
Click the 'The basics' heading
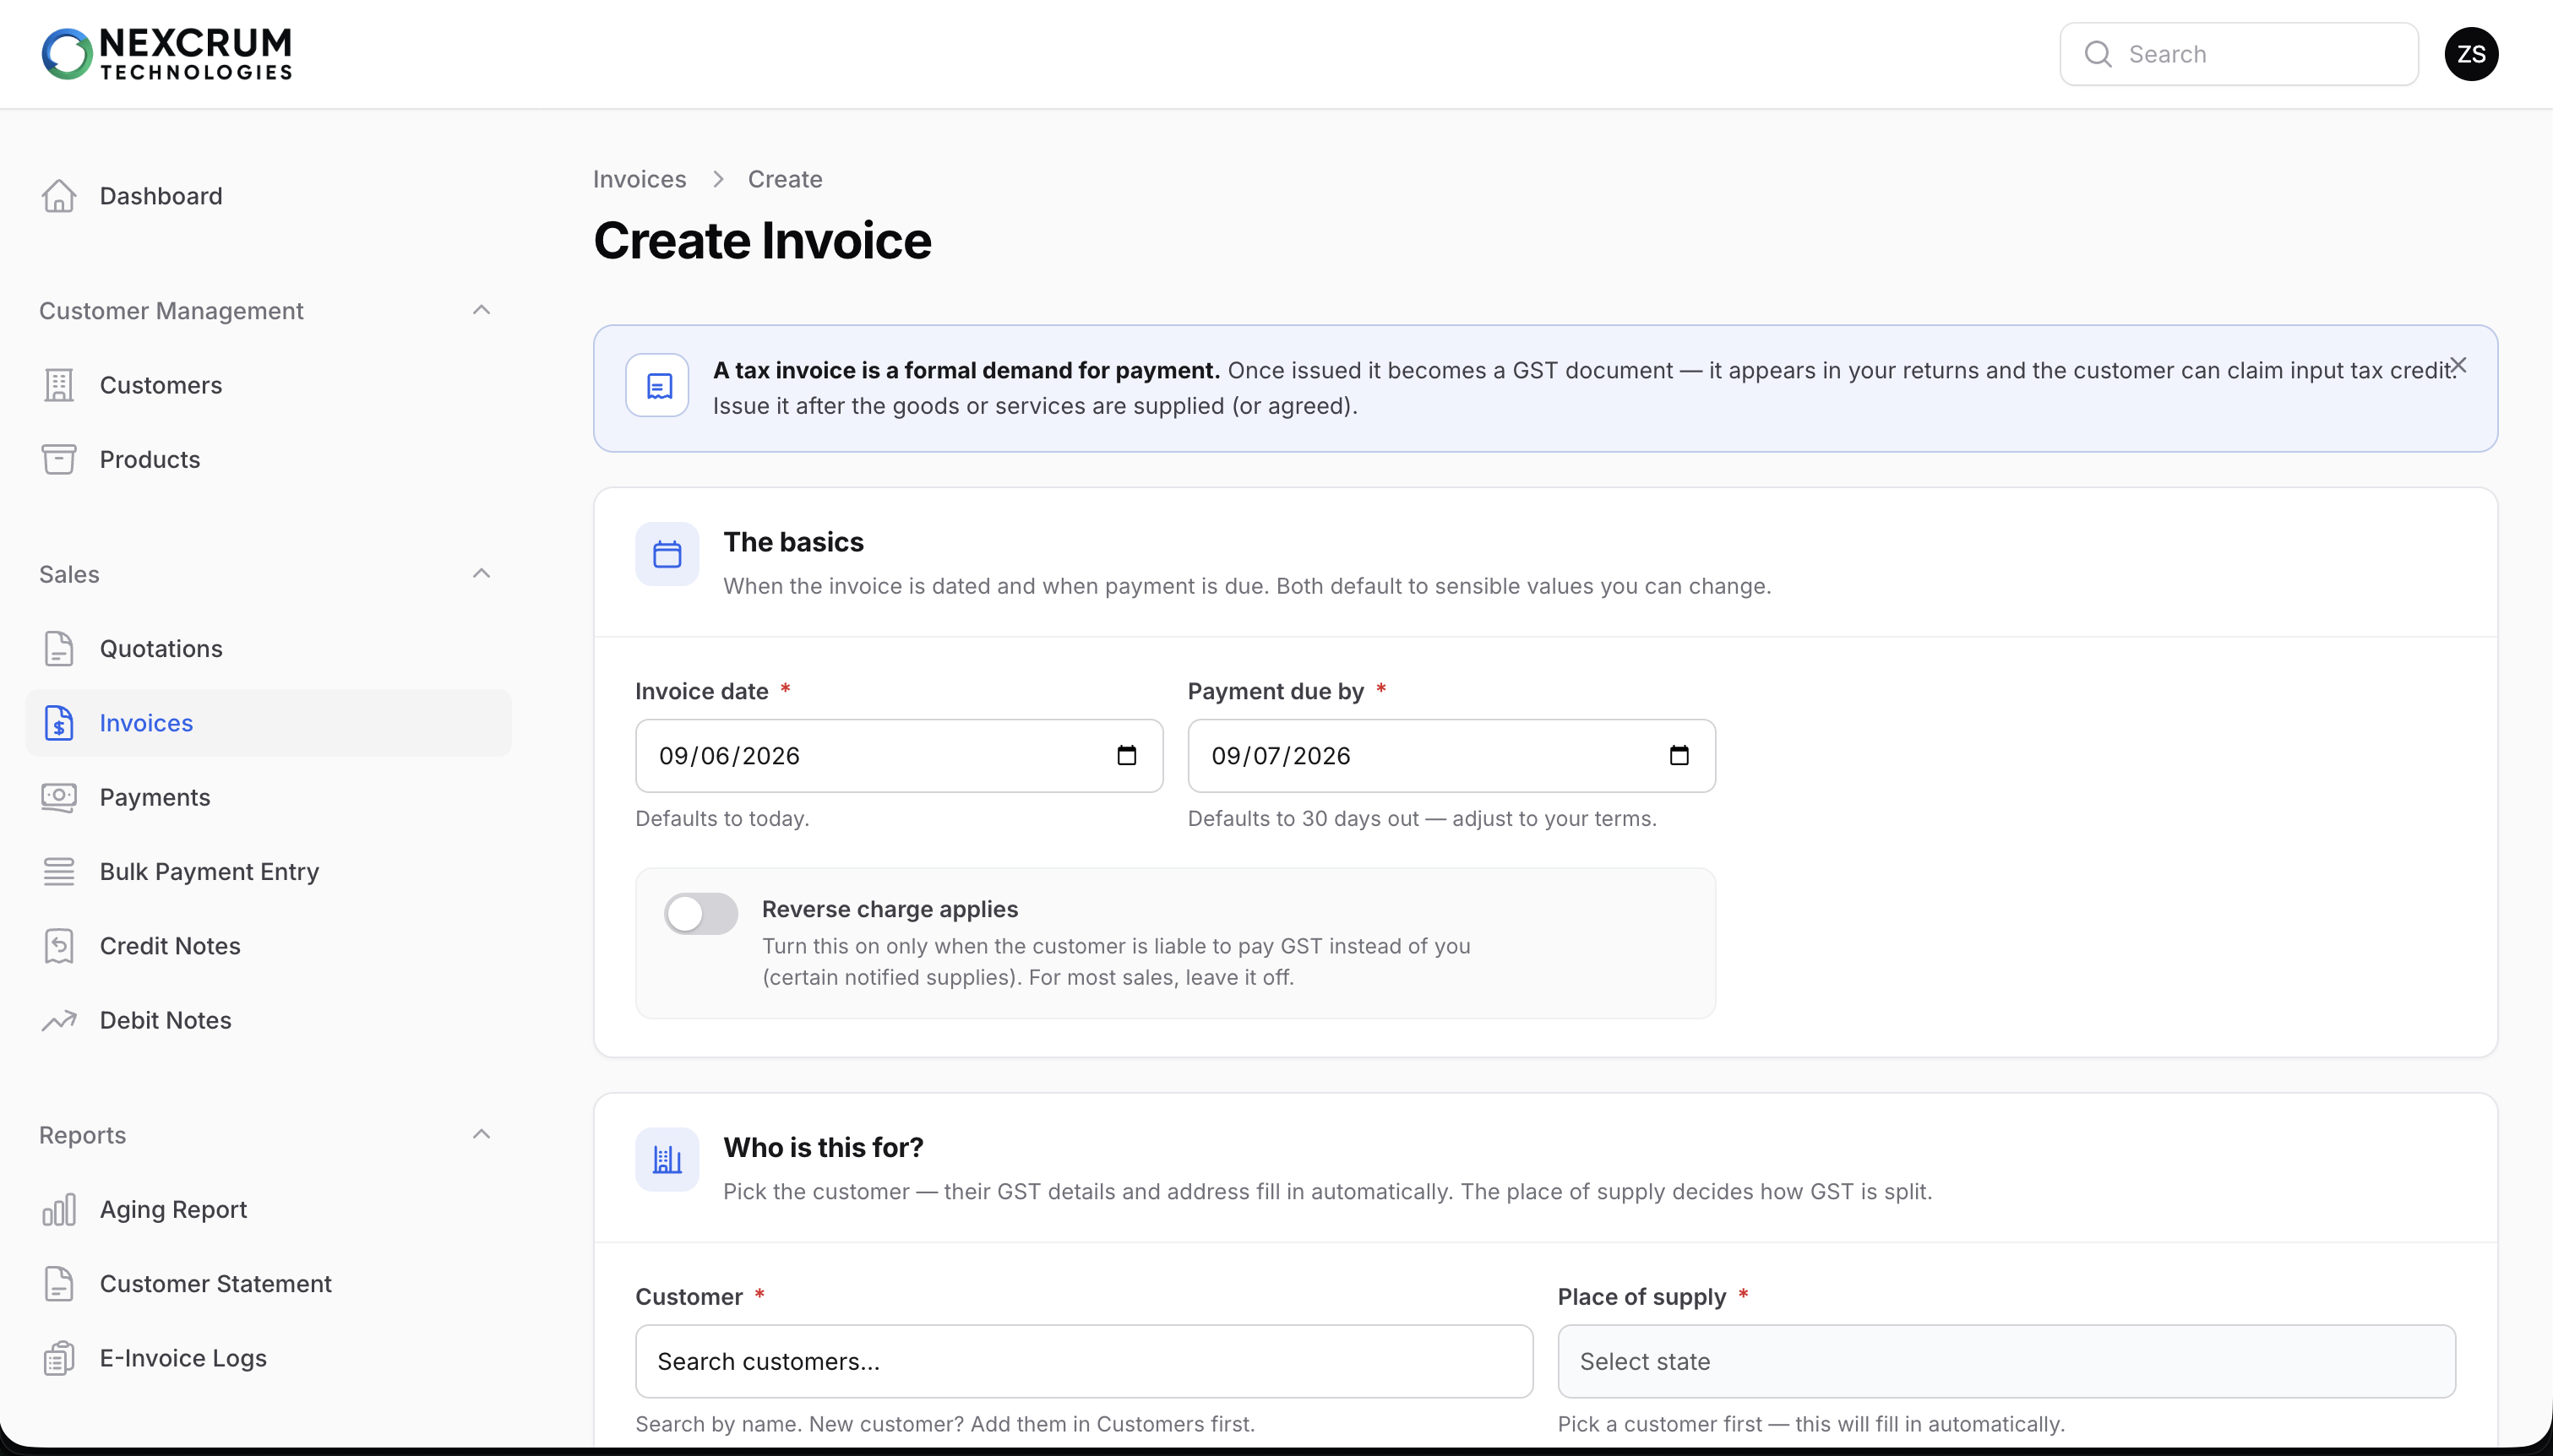pos(793,542)
